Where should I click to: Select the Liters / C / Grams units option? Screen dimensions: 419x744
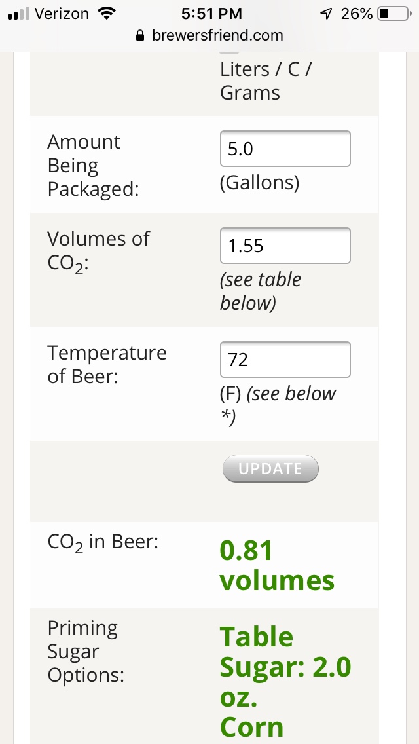click(x=265, y=81)
